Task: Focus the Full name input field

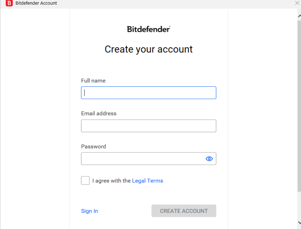Action: 149,93
